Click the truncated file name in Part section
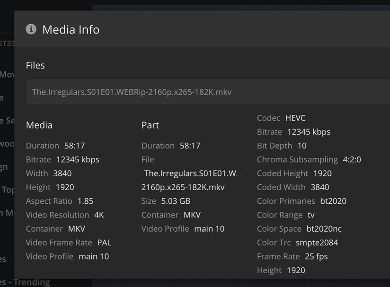This screenshot has height=287, width=390. coord(193,174)
